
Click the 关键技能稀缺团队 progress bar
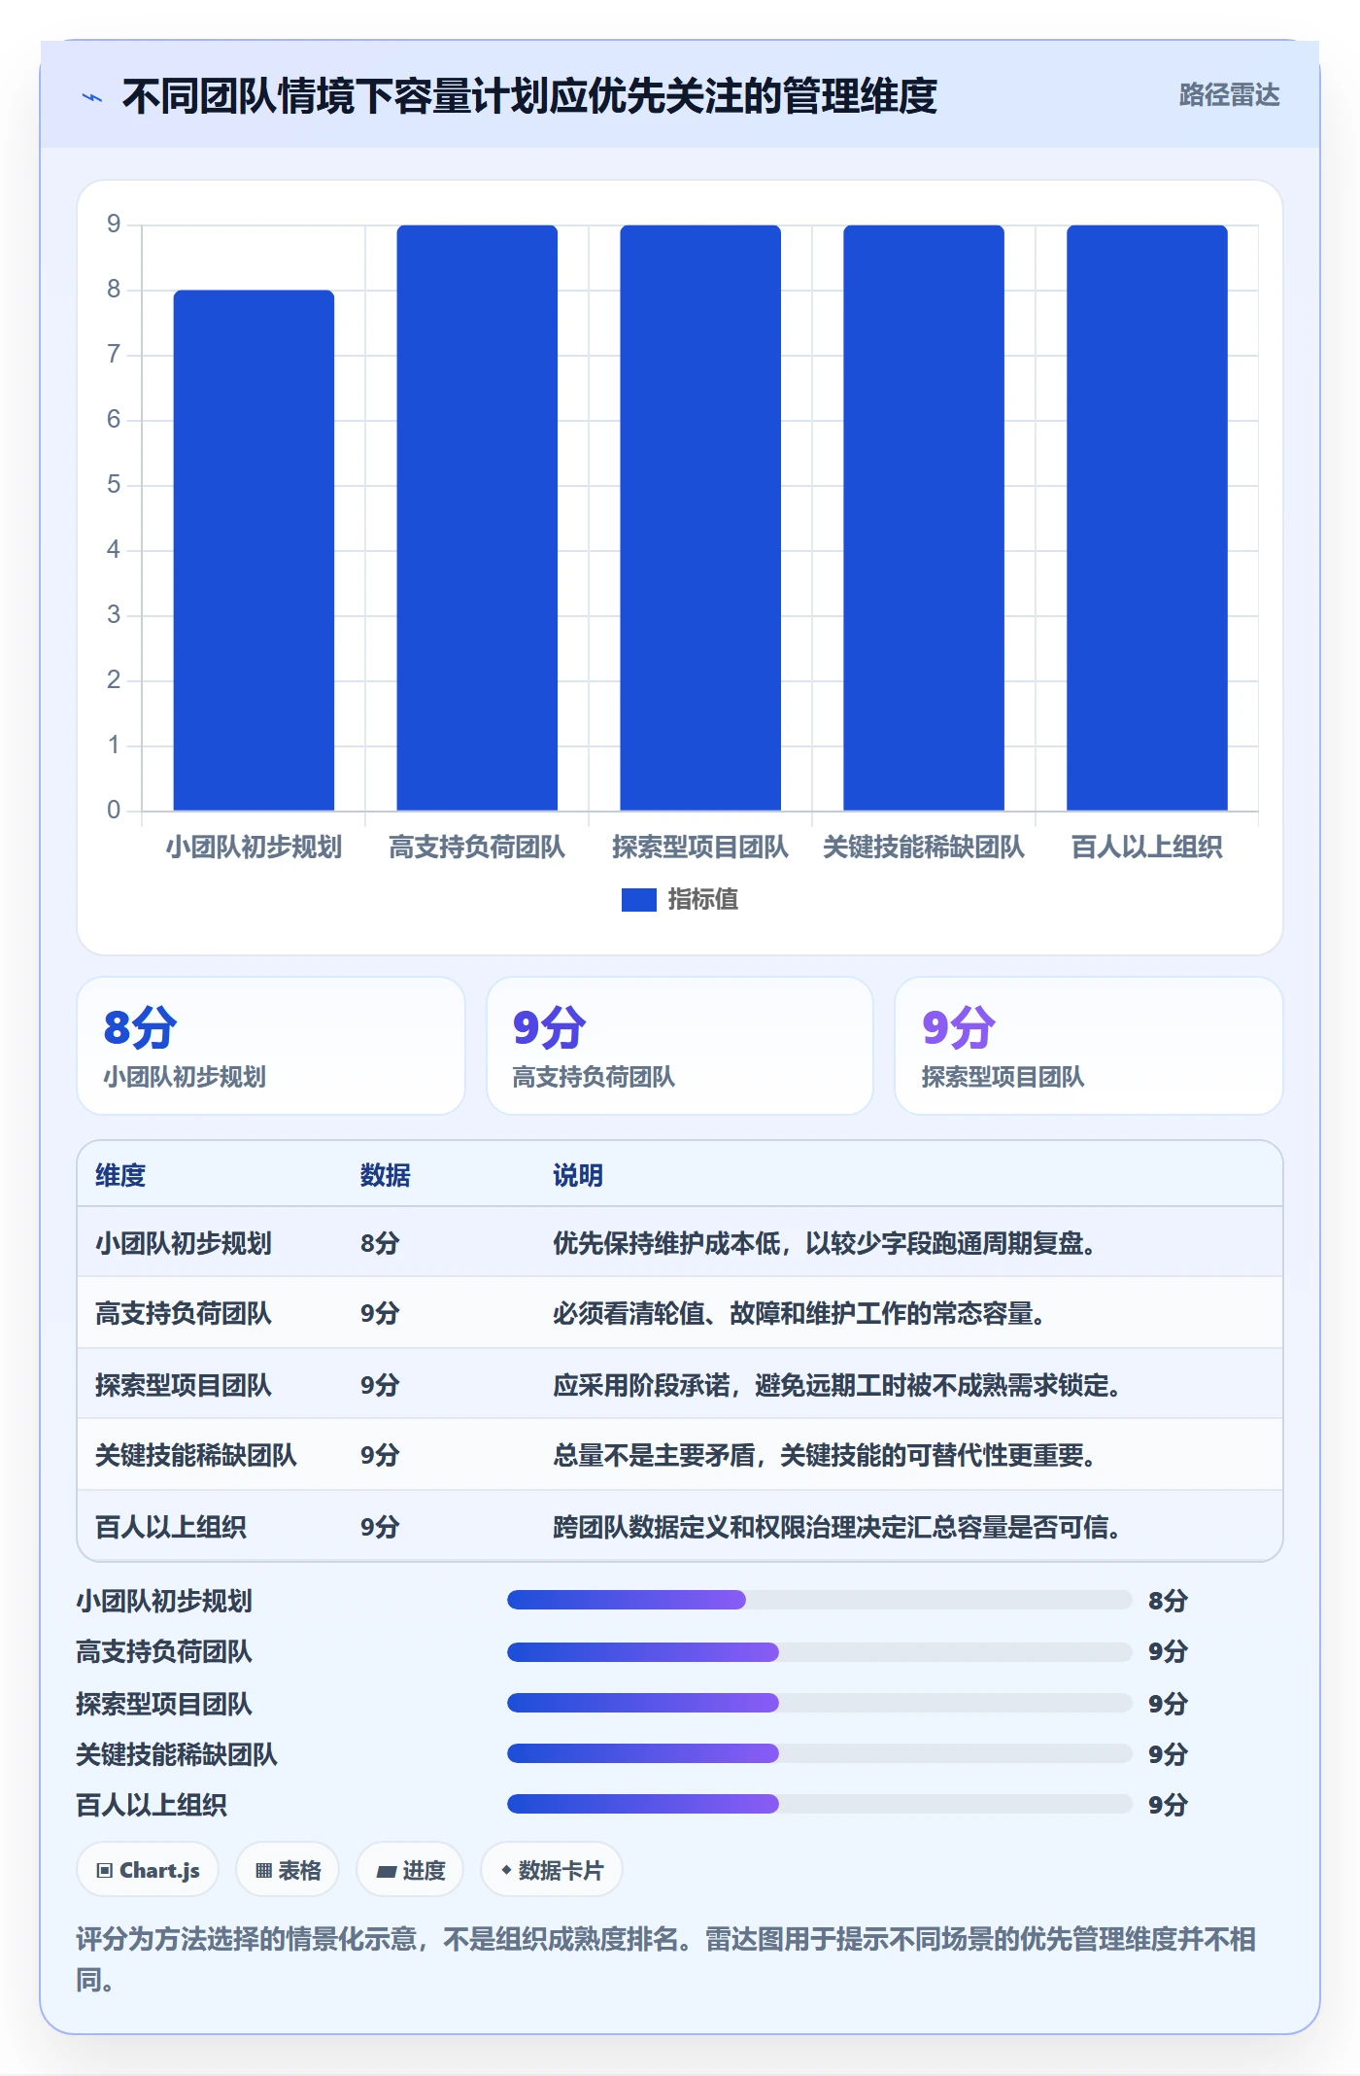[820, 1753]
